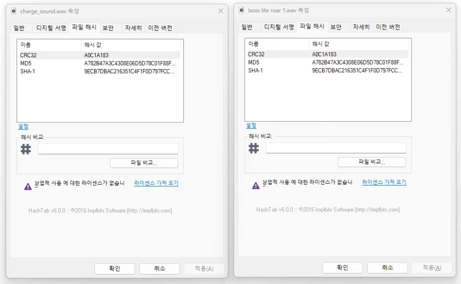
Task: Select SHA-1 row in boss lite roar 1.wav hash list
Action: click(x=327, y=71)
